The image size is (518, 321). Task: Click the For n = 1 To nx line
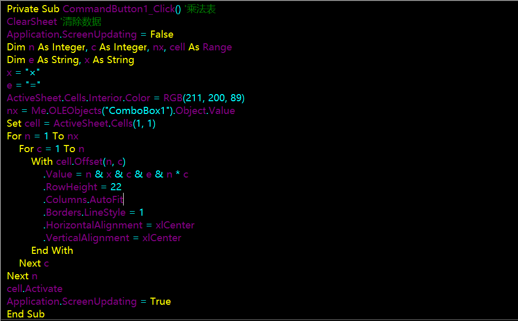[43, 136]
